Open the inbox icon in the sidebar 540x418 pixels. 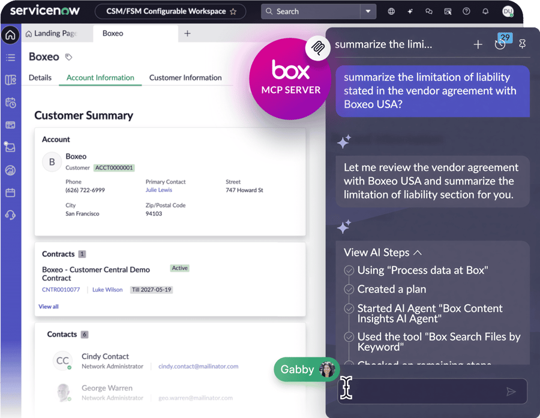point(10,147)
